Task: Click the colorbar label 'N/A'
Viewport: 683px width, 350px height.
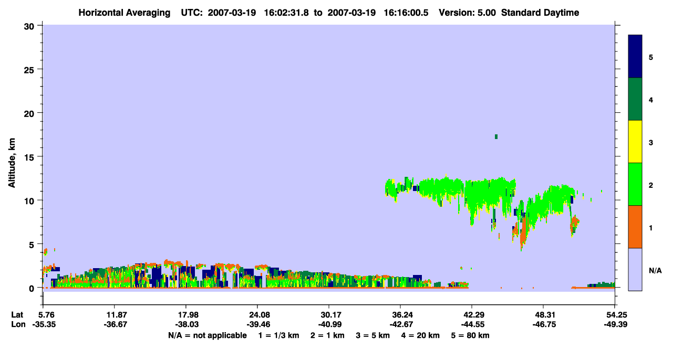Action: 655,271
